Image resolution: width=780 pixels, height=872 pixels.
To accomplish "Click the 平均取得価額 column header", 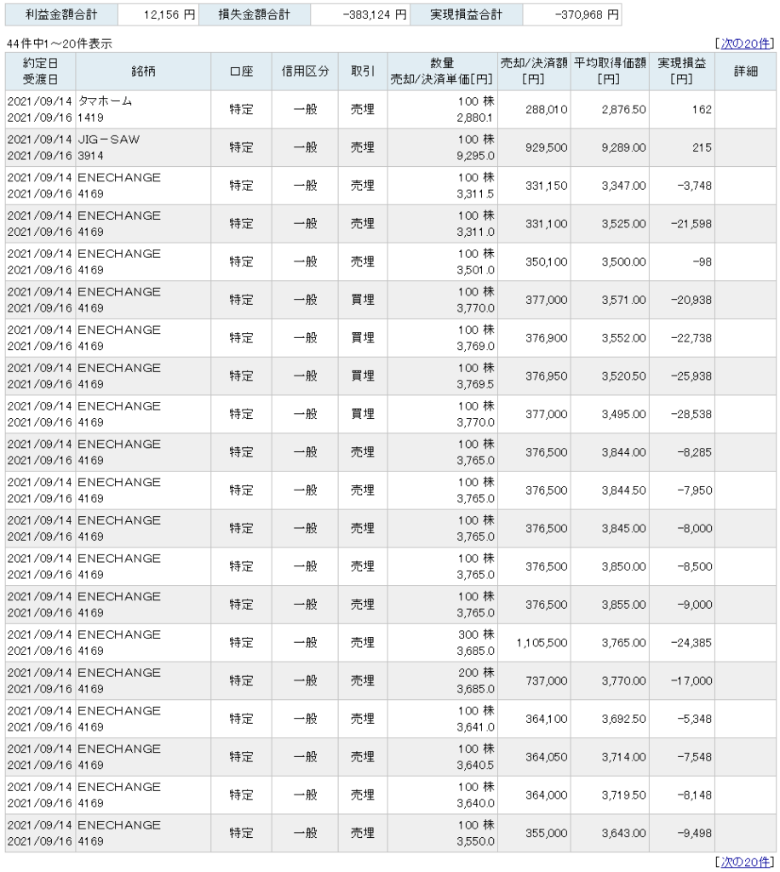I will [610, 72].
